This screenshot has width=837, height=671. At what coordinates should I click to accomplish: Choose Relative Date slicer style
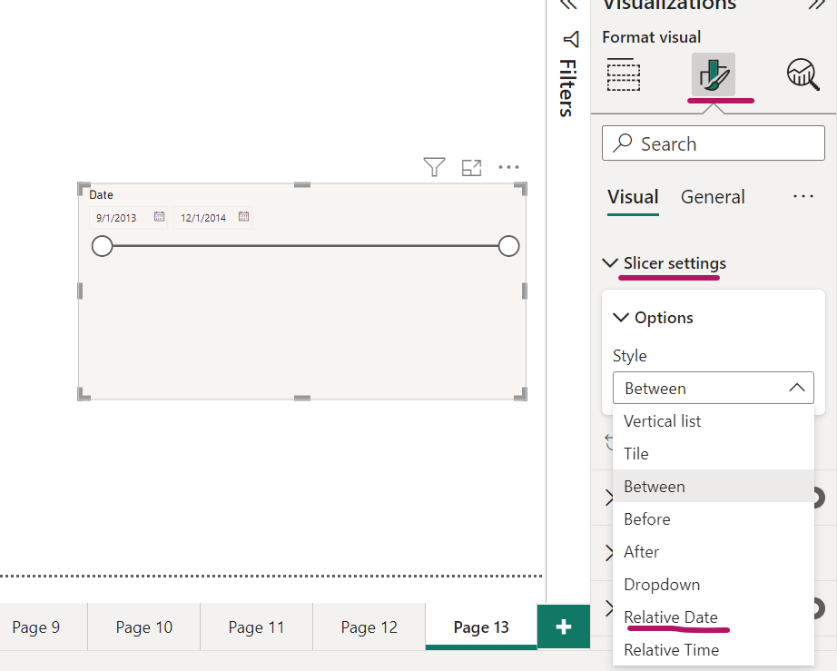714,617
